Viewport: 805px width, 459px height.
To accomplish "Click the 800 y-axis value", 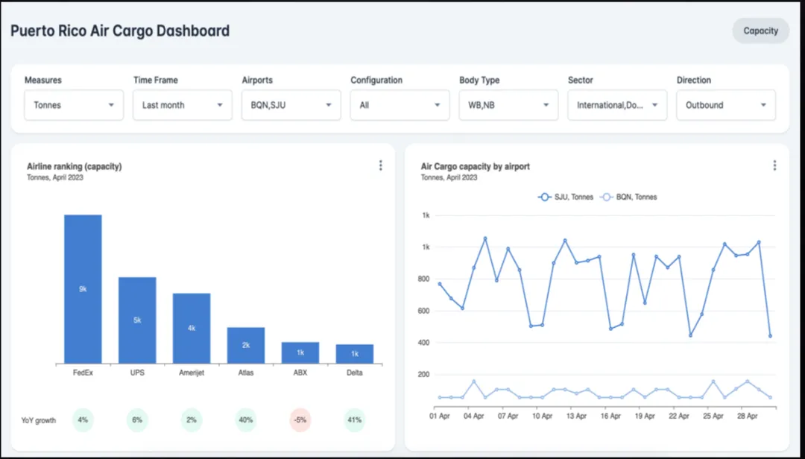I will (423, 279).
